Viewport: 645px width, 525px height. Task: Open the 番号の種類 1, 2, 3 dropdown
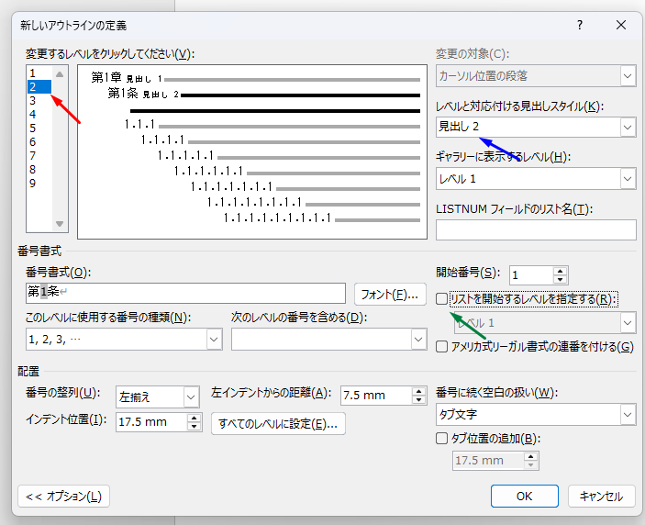point(214,340)
